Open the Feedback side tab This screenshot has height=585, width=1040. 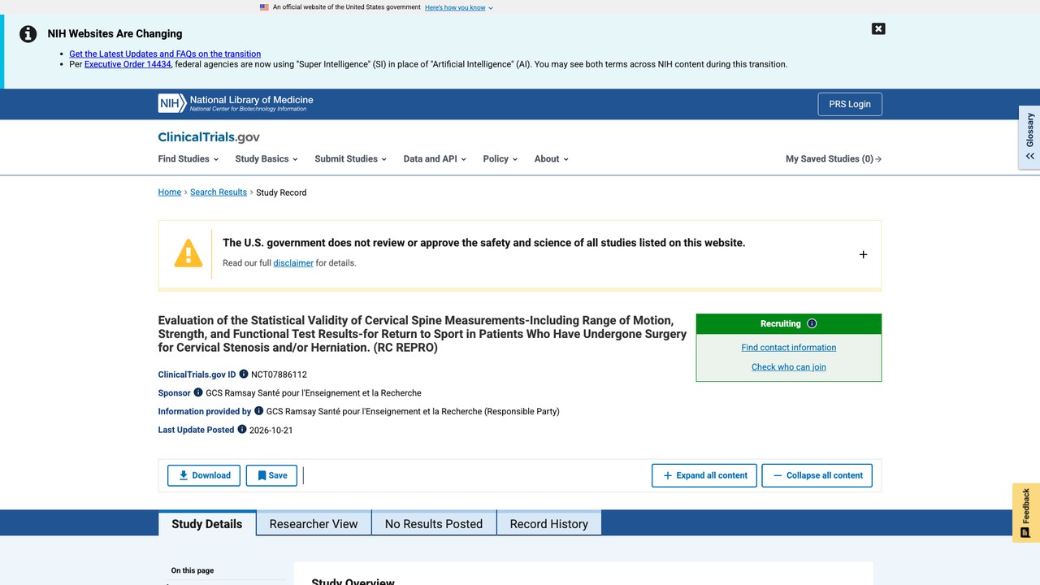pos(1026,513)
